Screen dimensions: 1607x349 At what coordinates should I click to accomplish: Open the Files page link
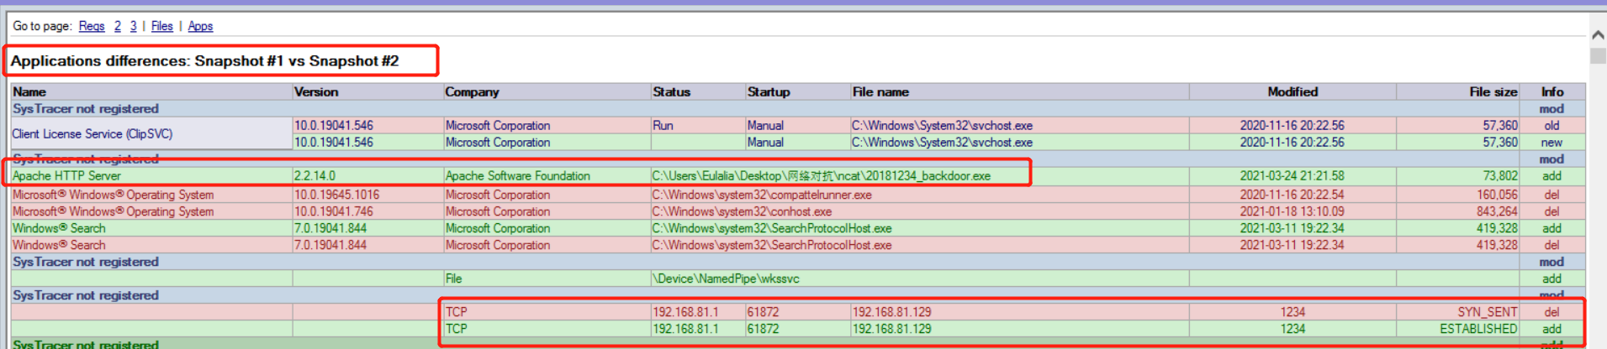(161, 26)
